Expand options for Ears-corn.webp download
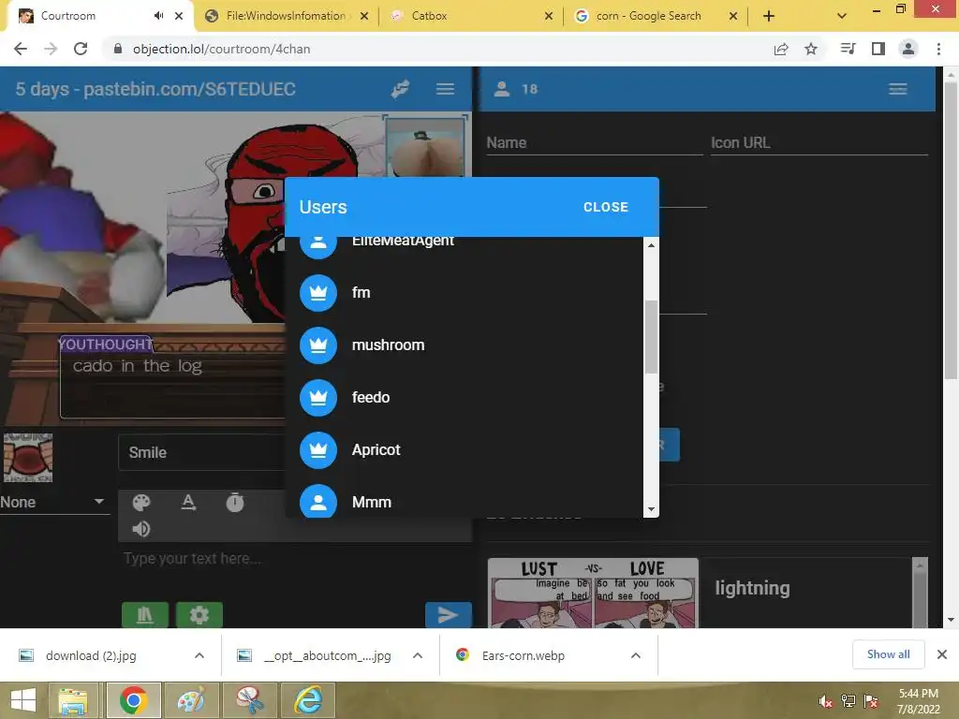Screen dimensions: 959x719 click(x=636, y=655)
